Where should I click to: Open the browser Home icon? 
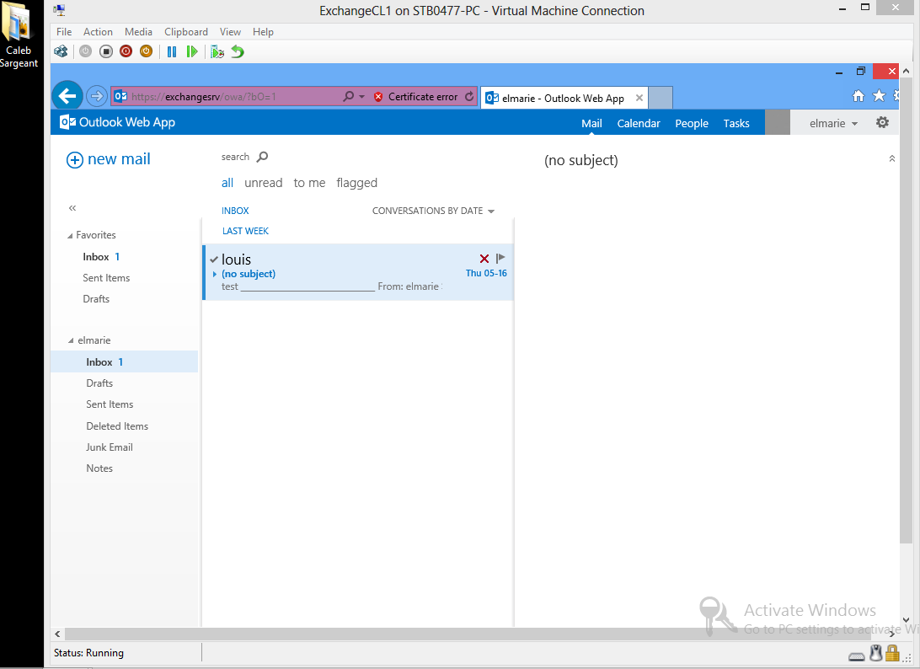(858, 96)
